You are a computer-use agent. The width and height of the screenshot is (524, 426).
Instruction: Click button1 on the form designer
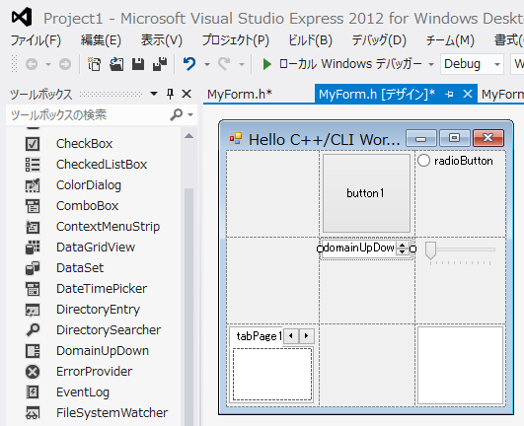(x=366, y=193)
